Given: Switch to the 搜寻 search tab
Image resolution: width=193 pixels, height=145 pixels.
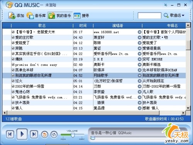Looking at the screenshot, I should coord(81,16).
